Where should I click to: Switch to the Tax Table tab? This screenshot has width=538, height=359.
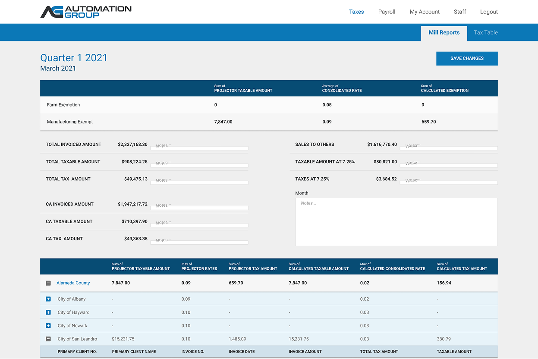click(485, 32)
